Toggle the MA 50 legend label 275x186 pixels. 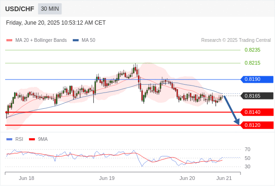point(89,40)
